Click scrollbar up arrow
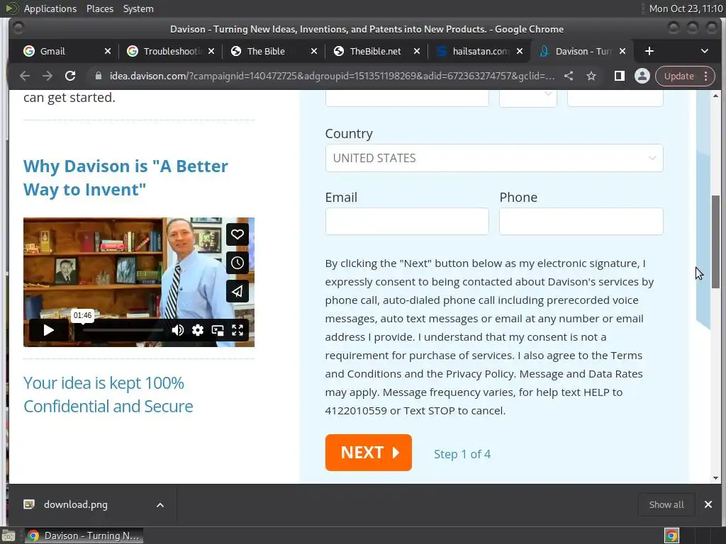 pyautogui.click(x=716, y=96)
